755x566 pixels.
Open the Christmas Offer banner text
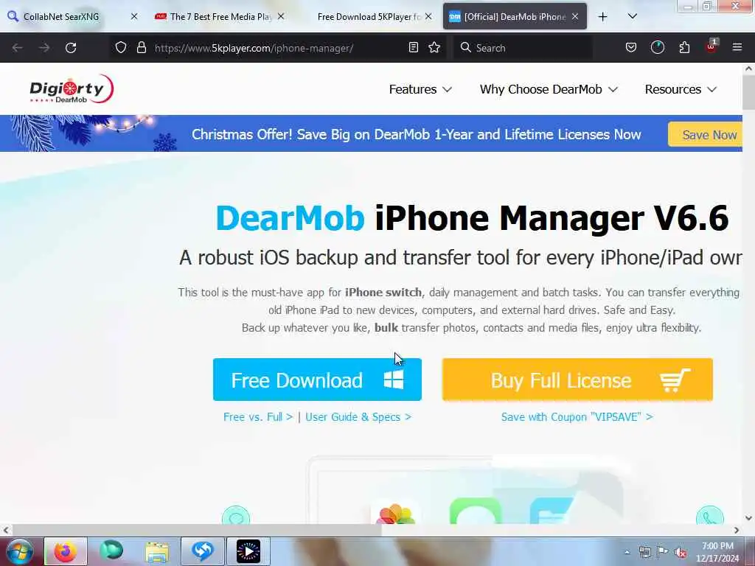pos(417,134)
